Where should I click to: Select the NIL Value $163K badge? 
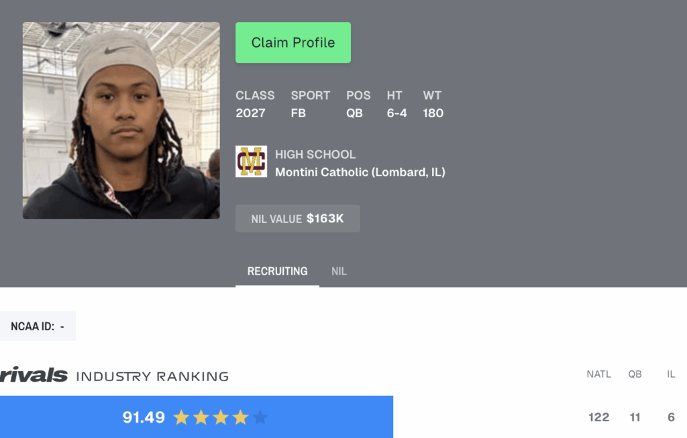[x=297, y=218]
